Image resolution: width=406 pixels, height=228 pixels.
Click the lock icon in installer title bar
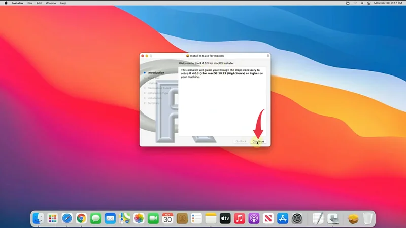coord(267,55)
